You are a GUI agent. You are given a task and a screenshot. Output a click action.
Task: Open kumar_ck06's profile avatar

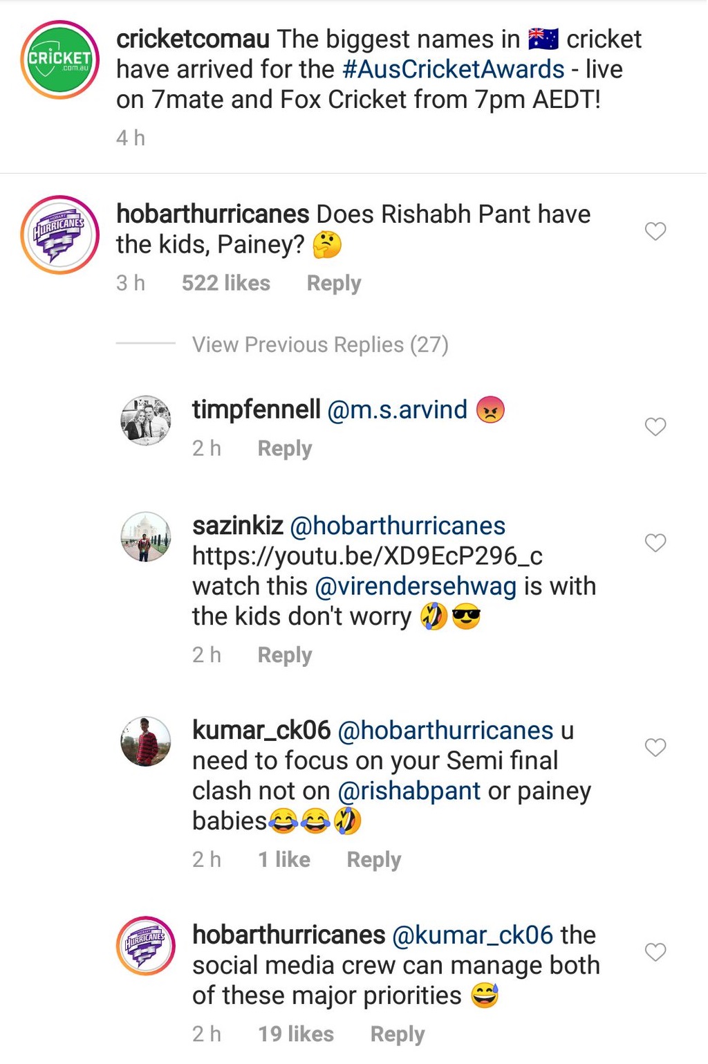(x=145, y=741)
